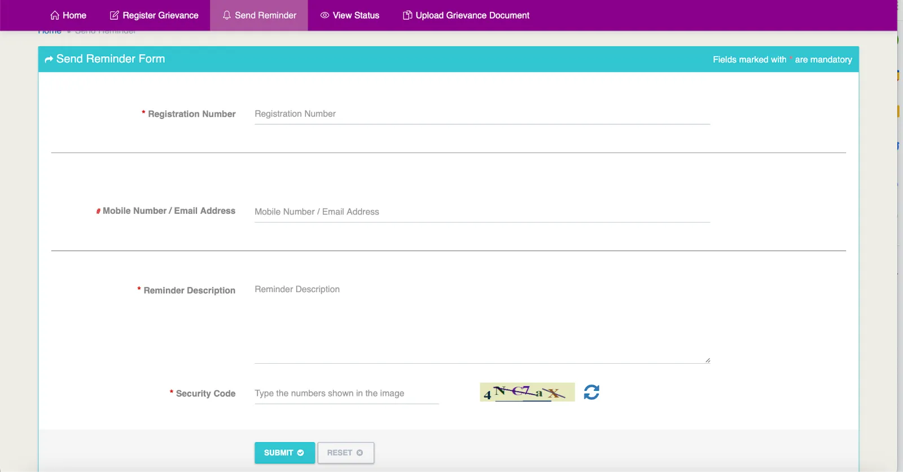Click the circled X icon on Reset
Image resolution: width=903 pixels, height=472 pixels.
(x=360, y=453)
